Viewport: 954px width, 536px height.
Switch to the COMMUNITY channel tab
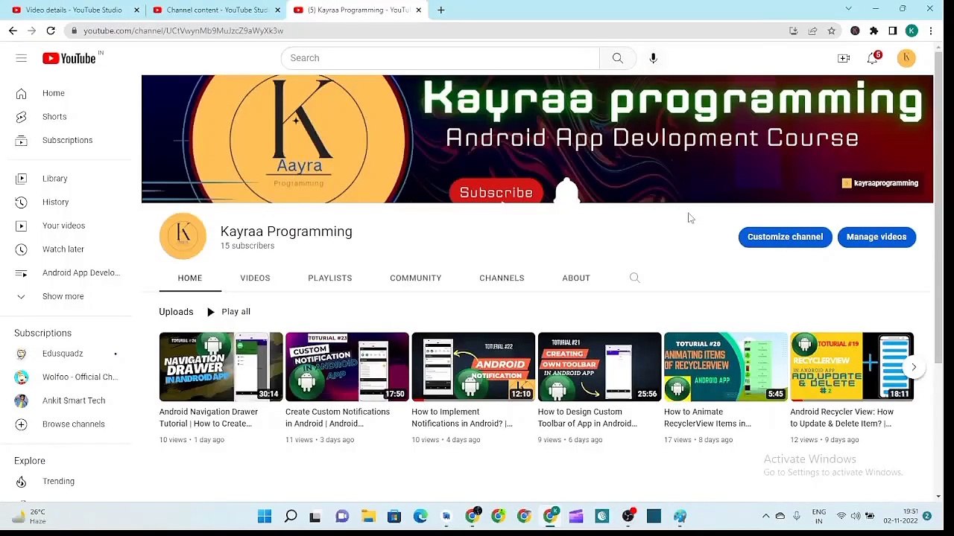[416, 278]
